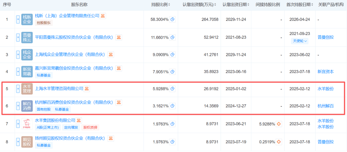The height and width of the screenshot is (152, 347).
Task: Click the 解百消费 logo badge
Action: (x=27, y=106)
